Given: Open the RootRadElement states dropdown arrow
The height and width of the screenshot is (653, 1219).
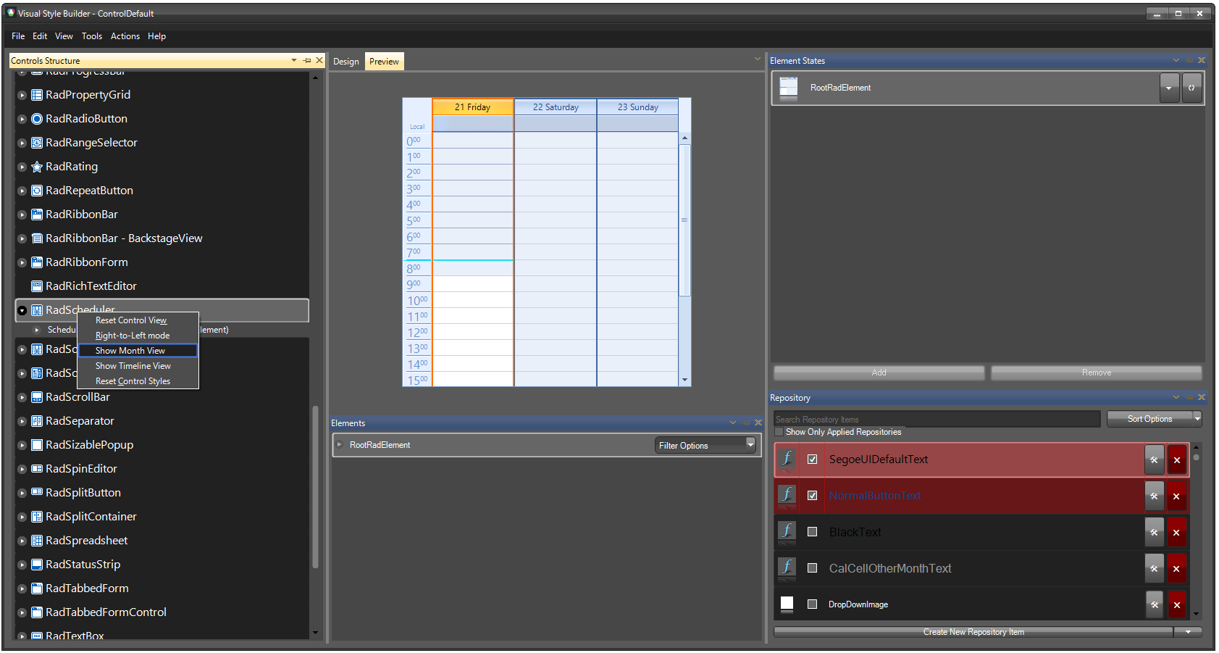Looking at the screenshot, I should click(x=1169, y=88).
